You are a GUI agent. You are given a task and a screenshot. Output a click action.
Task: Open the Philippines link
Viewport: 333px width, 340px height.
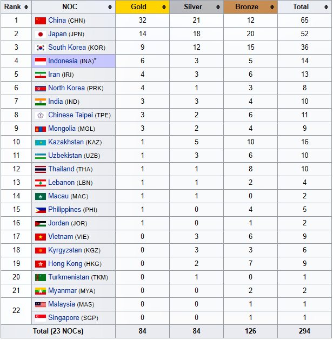pos(65,210)
